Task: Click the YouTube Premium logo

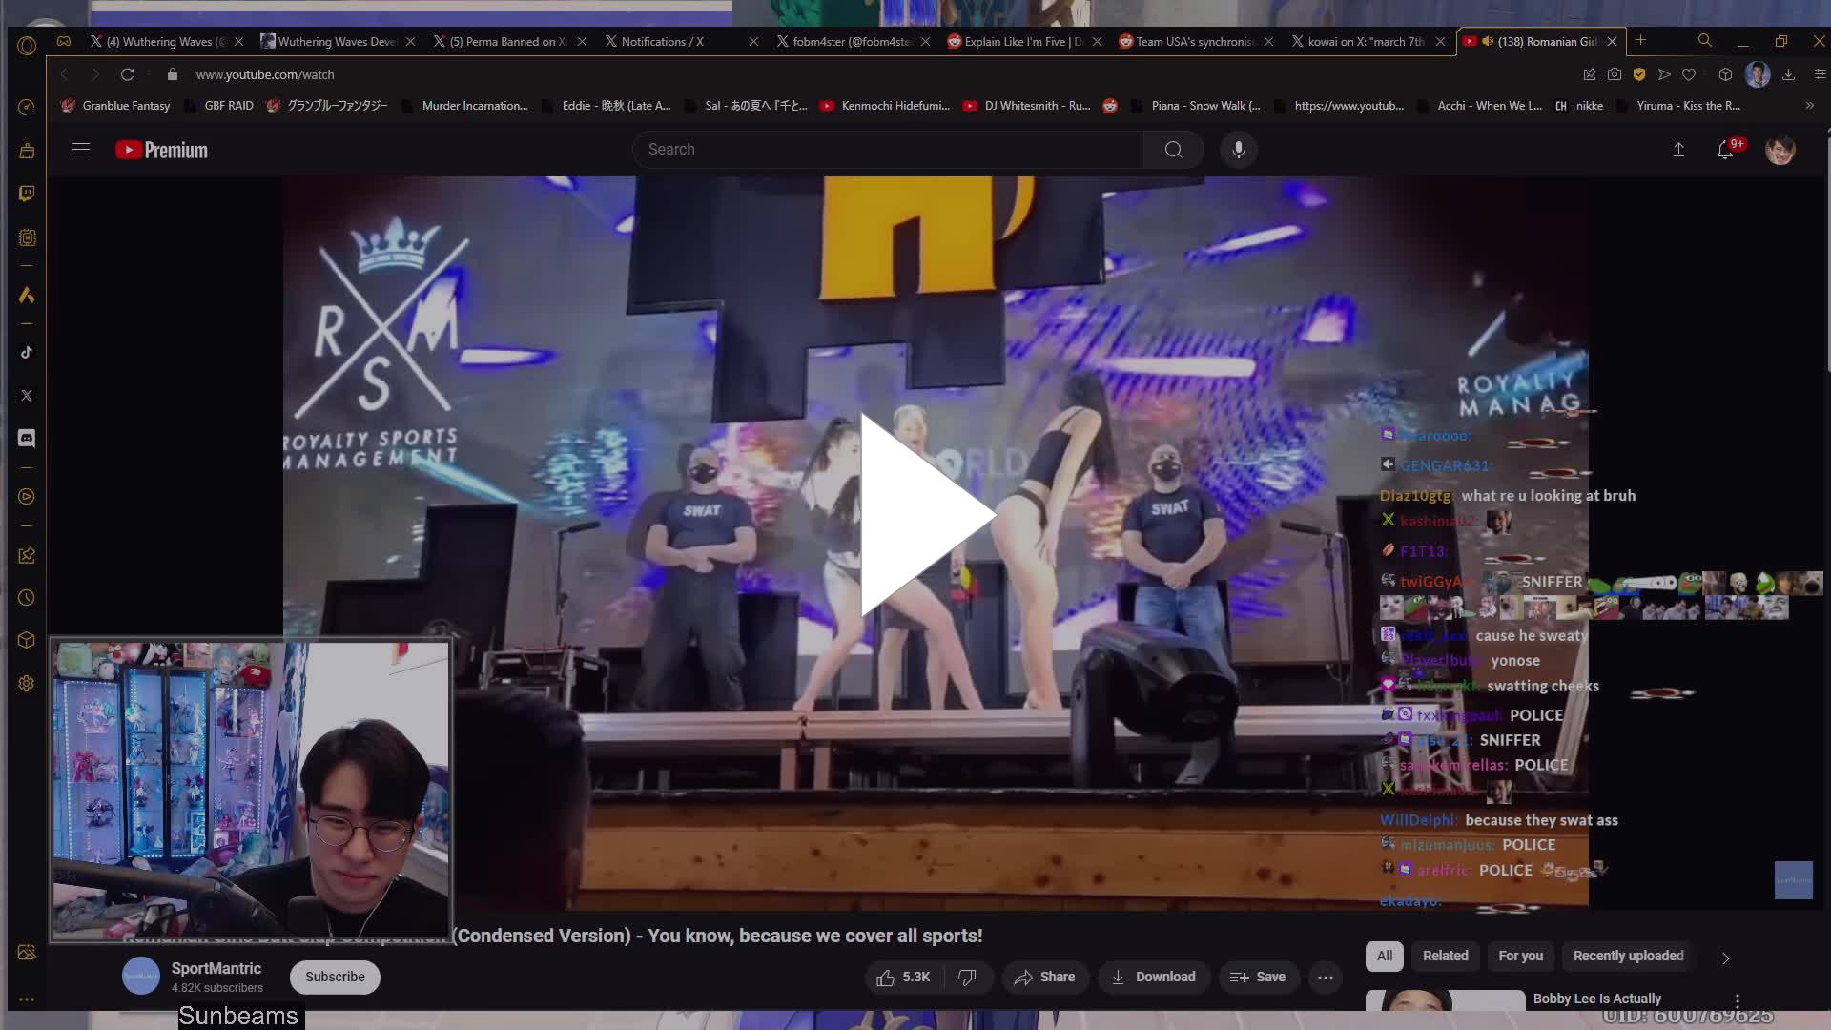Action: pos(160,150)
